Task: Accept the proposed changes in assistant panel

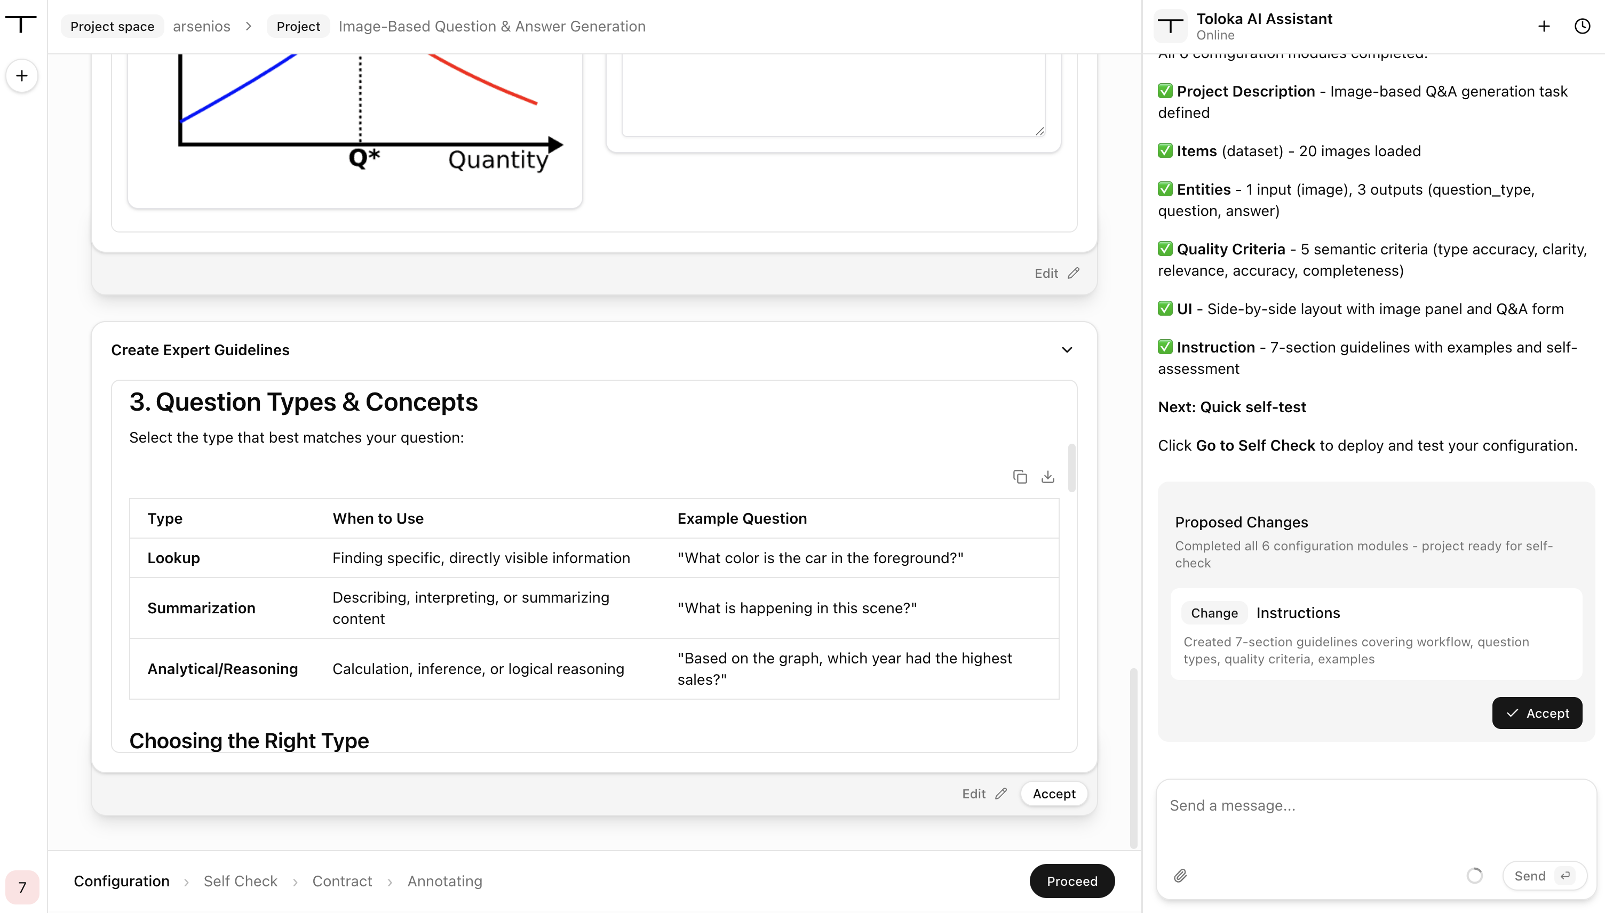Action: tap(1537, 713)
